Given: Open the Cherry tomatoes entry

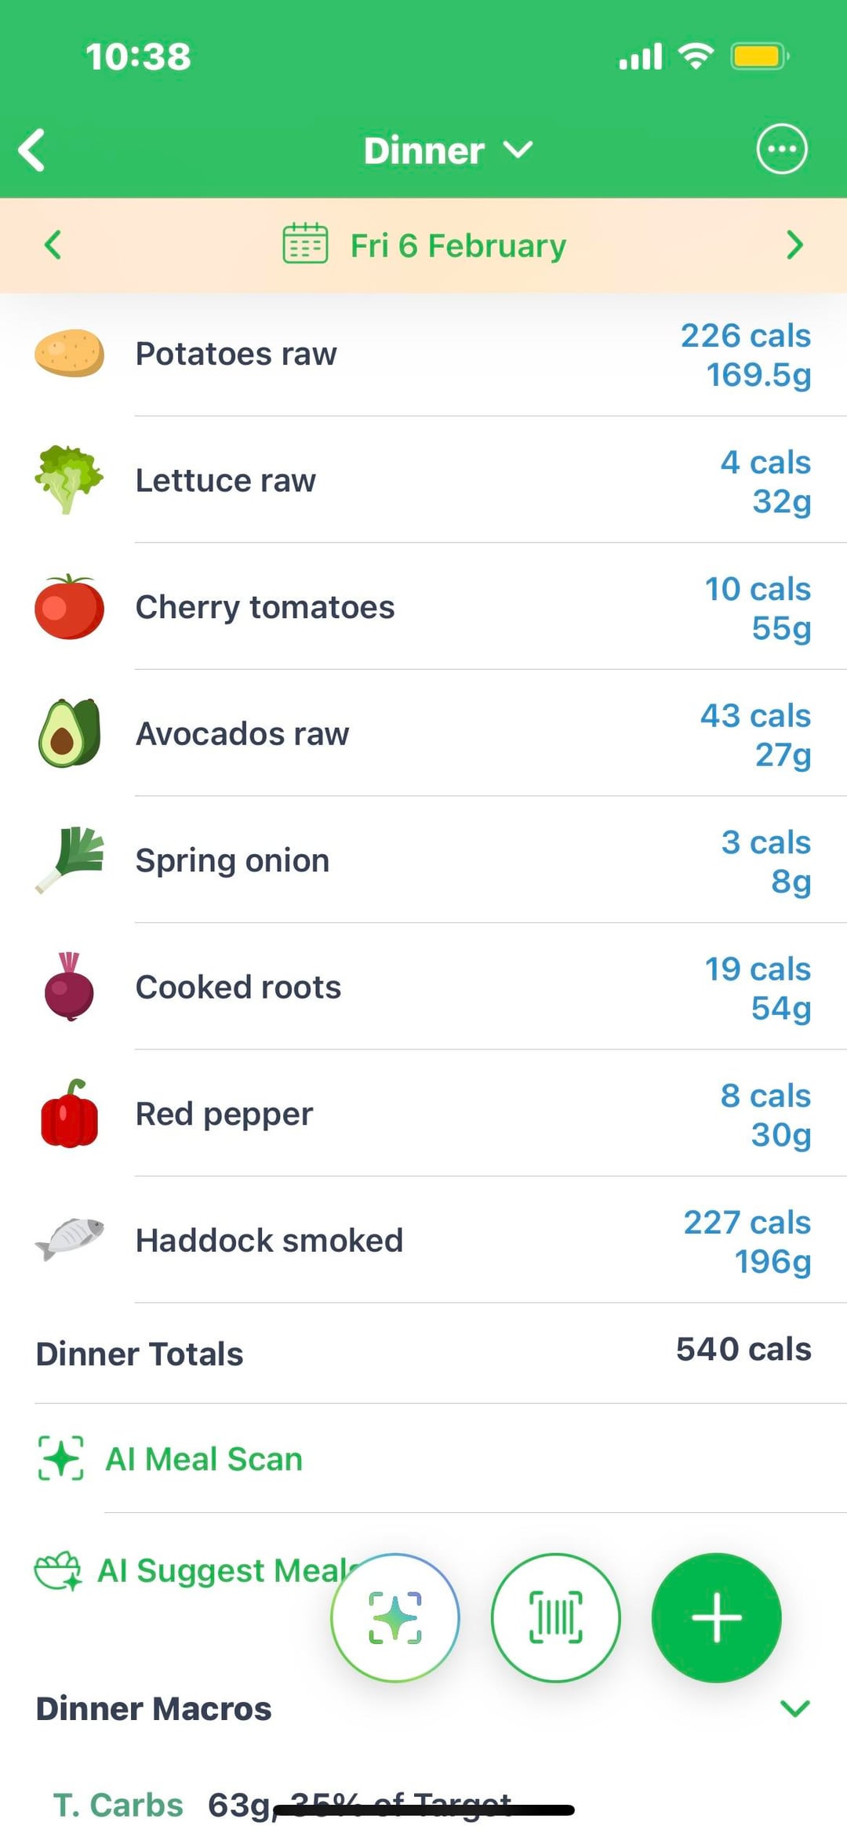Looking at the screenshot, I should point(265,607).
